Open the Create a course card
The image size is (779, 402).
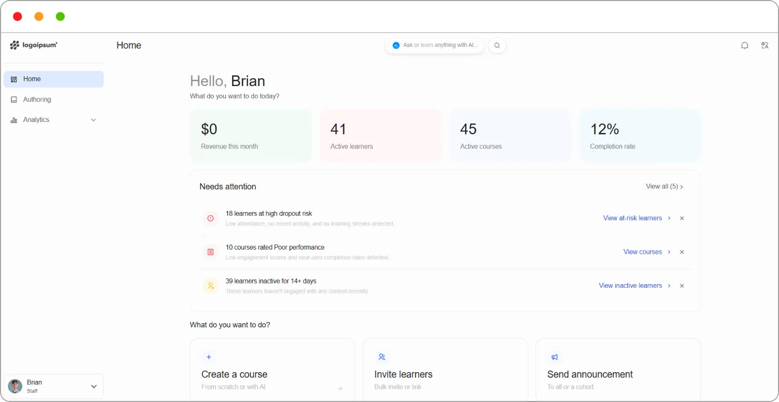click(272, 370)
